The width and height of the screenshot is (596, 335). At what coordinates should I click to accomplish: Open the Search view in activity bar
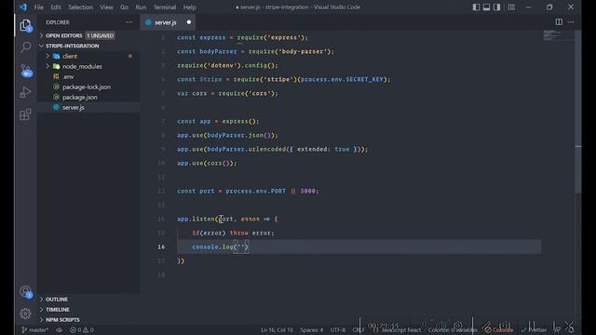[25, 47]
